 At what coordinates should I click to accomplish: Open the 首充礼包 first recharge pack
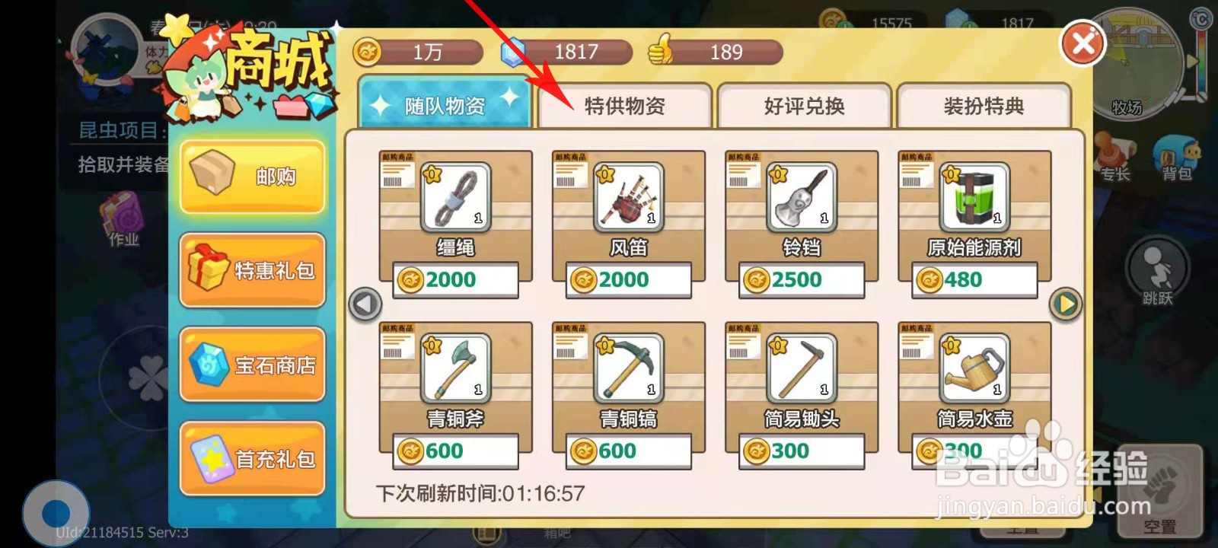pyautogui.click(x=253, y=459)
